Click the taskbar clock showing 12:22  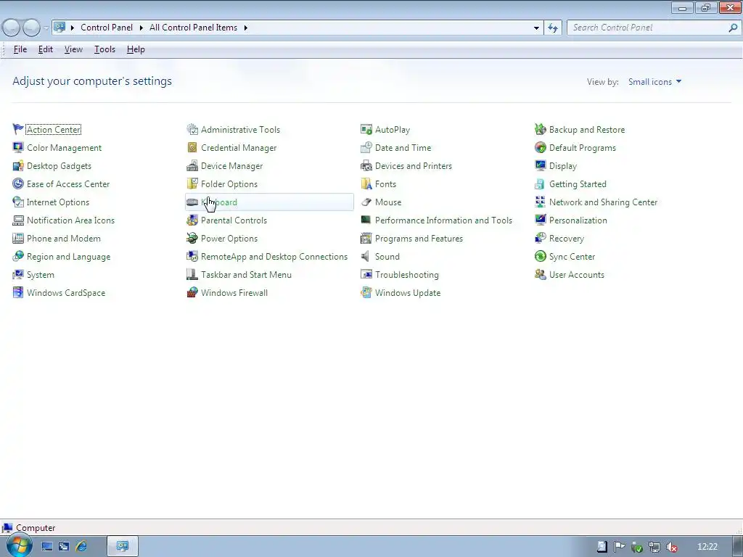click(x=707, y=547)
